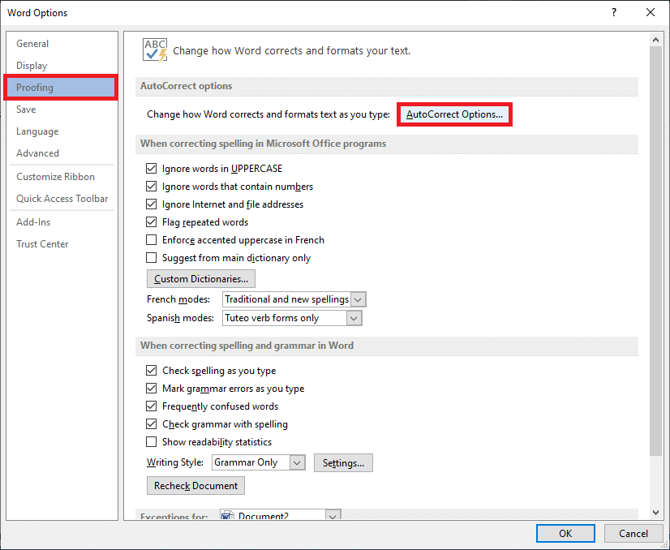
Task: Toggle Check spelling as you type
Action: (x=151, y=371)
